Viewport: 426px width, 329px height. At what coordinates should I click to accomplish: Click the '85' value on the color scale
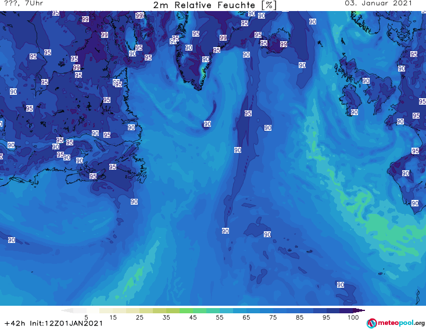pyautogui.click(x=300, y=317)
